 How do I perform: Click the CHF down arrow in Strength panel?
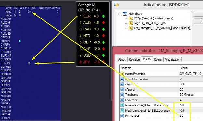pos(103,49)
